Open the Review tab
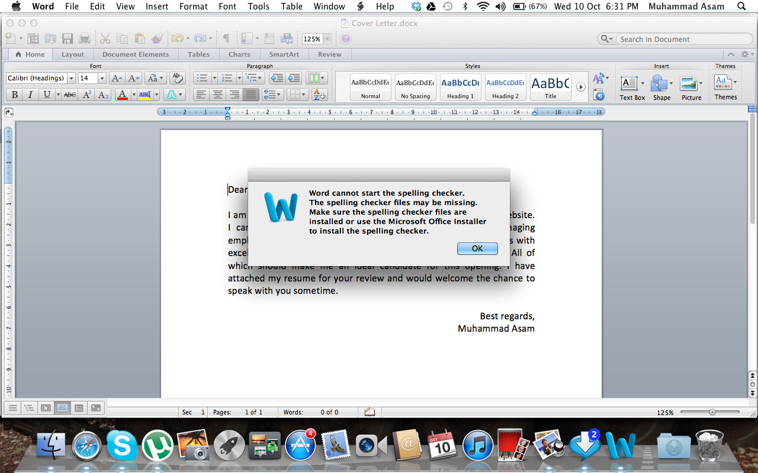 (x=329, y=54)
